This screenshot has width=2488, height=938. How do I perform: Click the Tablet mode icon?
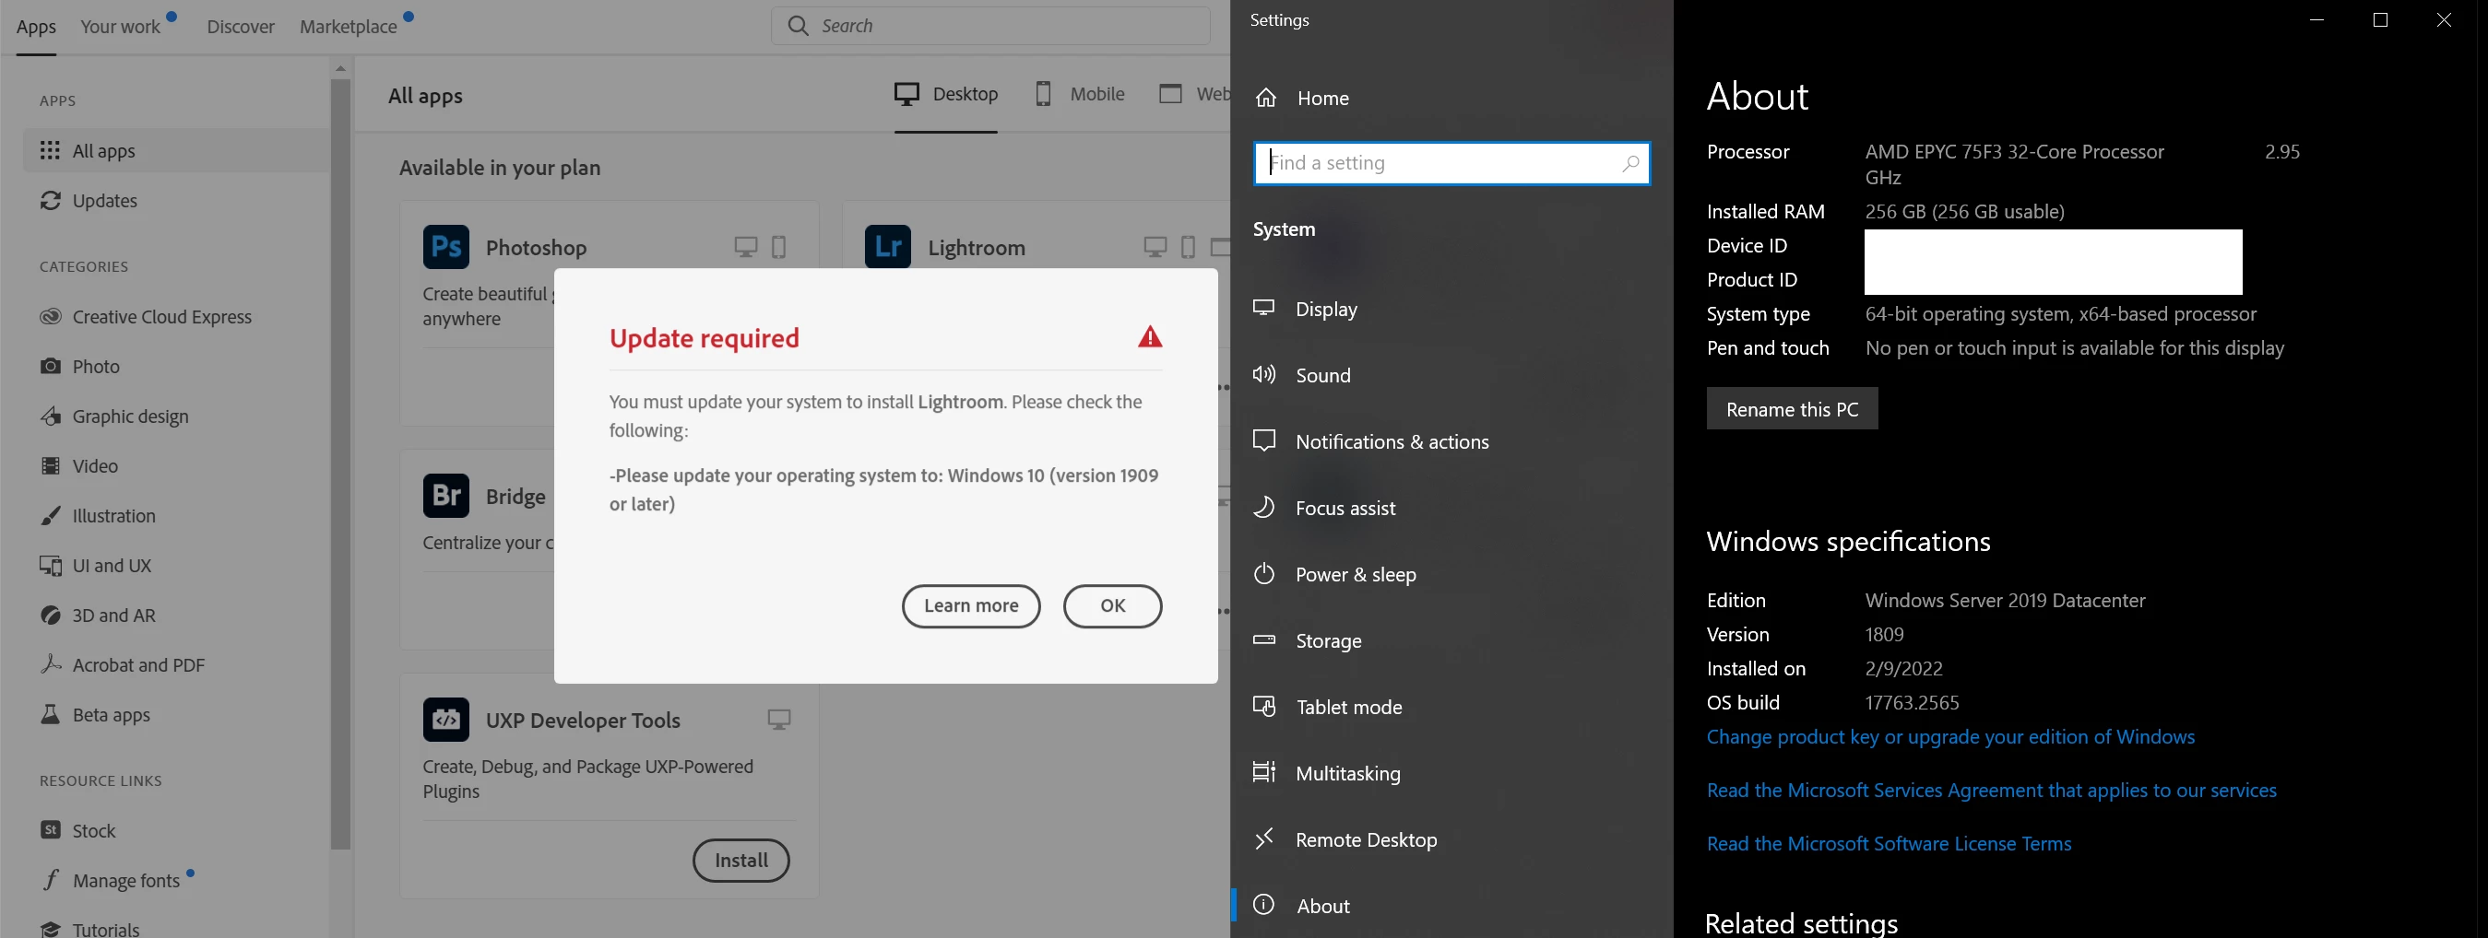pyautogui.click(x=1264, y=707)
